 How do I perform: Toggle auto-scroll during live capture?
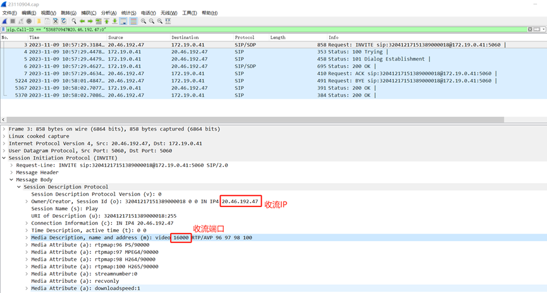coord(123,21)
